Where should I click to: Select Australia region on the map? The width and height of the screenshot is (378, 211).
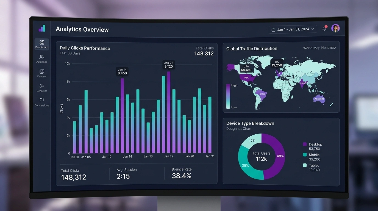coord(319,99)
